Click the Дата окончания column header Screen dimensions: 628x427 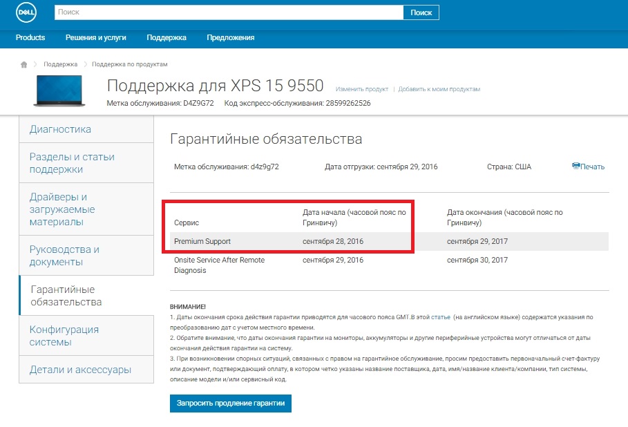click(504, 218)
